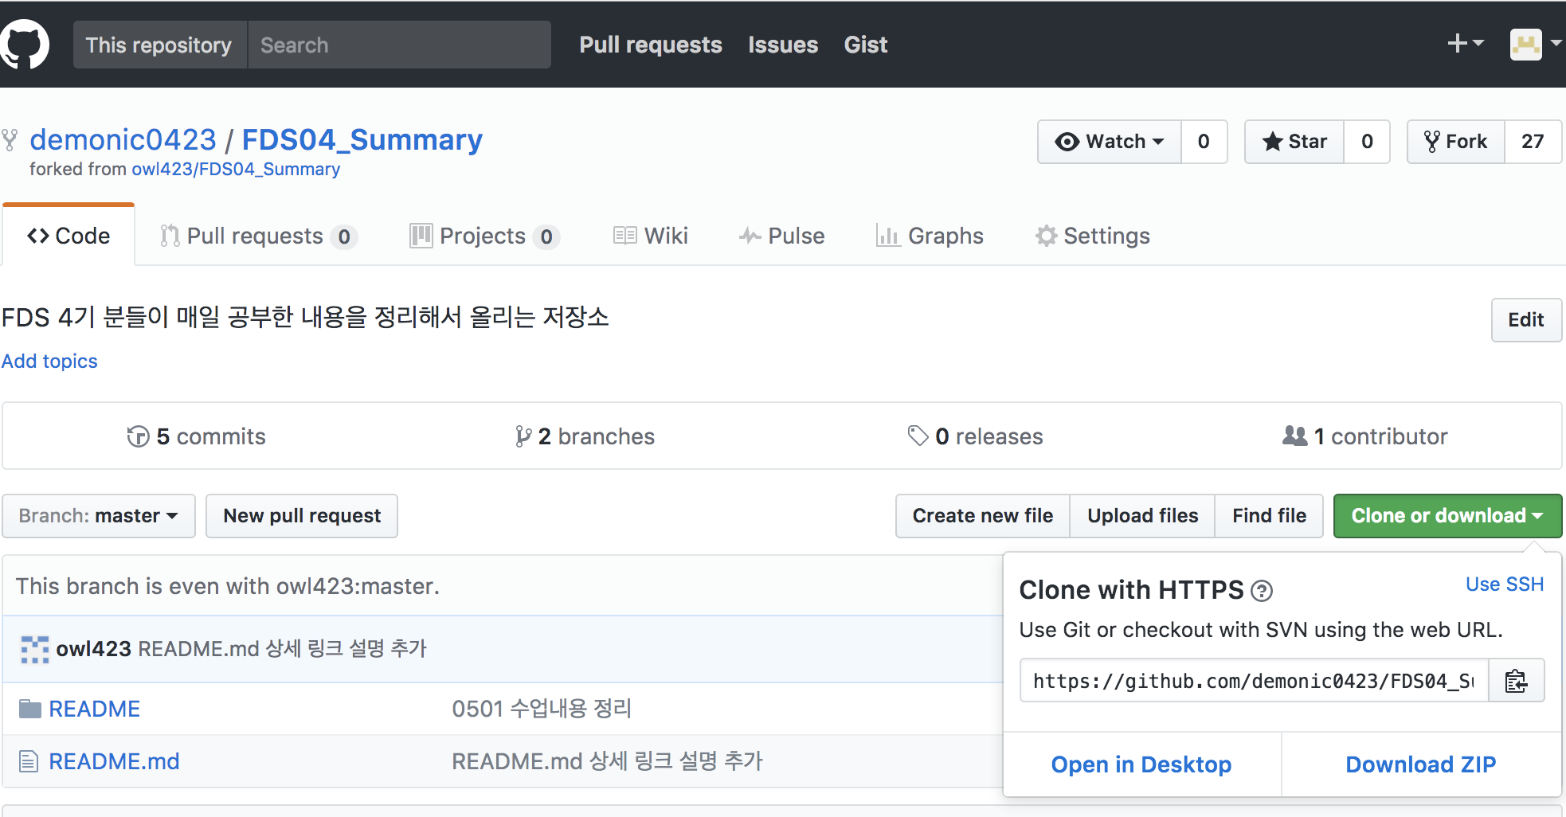This screenshot has height=817, width=1566.
Task: Add topics to the repository
Action: (49, 362)
